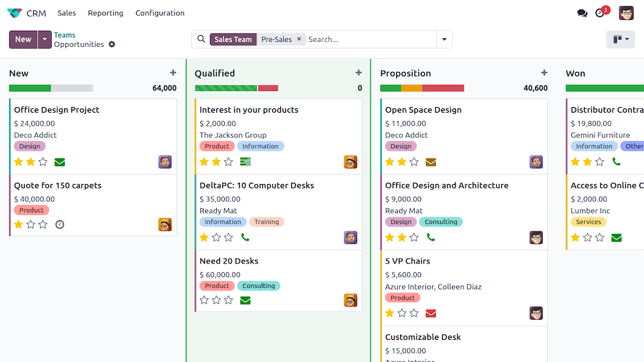
Task: Click salesperson avatar on 5 VP Chairs
Action: (x=536, y=313)
